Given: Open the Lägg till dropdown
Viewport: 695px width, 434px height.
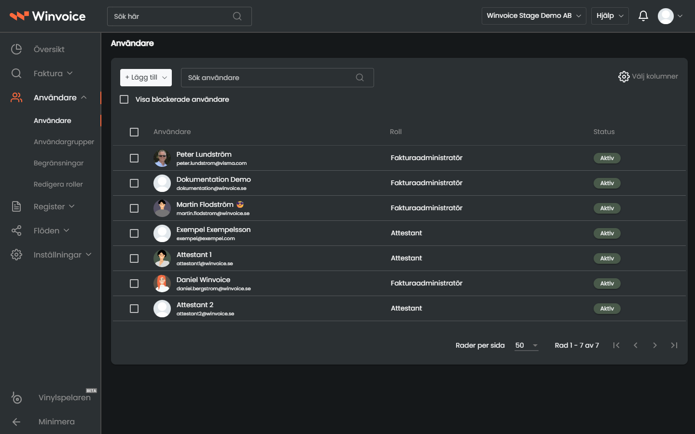Looking at the screenshot, I should pyautogui.click(x=146, y=77).
